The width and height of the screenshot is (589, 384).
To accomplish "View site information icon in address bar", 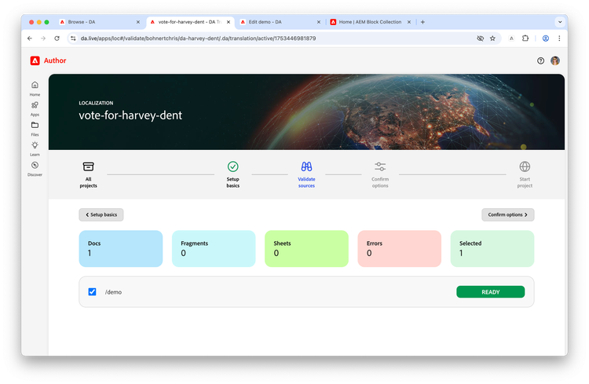I will point(73,38).
